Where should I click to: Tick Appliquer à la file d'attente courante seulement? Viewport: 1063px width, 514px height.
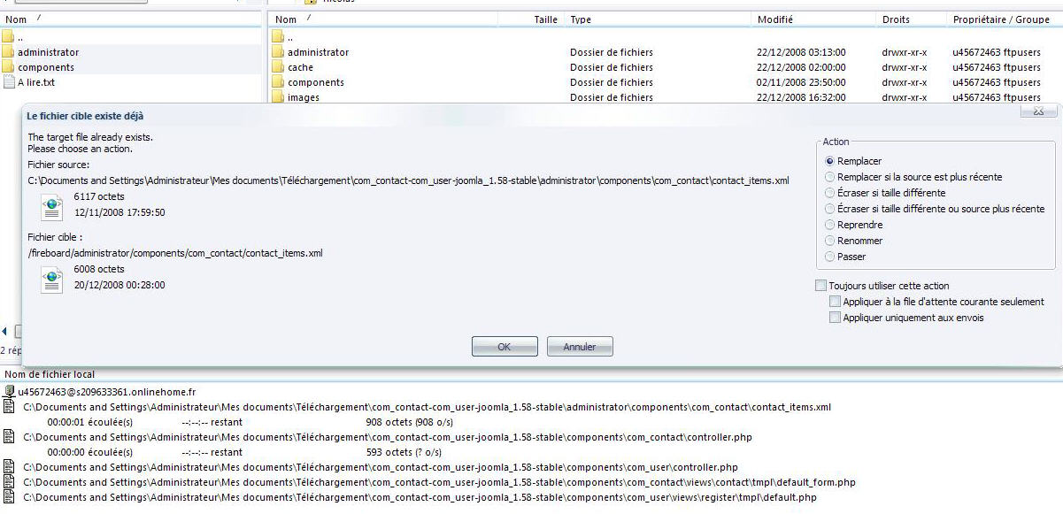[x=835, y=302]
